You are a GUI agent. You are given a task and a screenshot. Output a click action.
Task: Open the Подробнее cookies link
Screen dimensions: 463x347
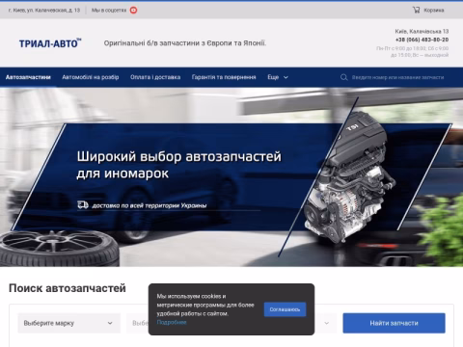pos(172,322)
